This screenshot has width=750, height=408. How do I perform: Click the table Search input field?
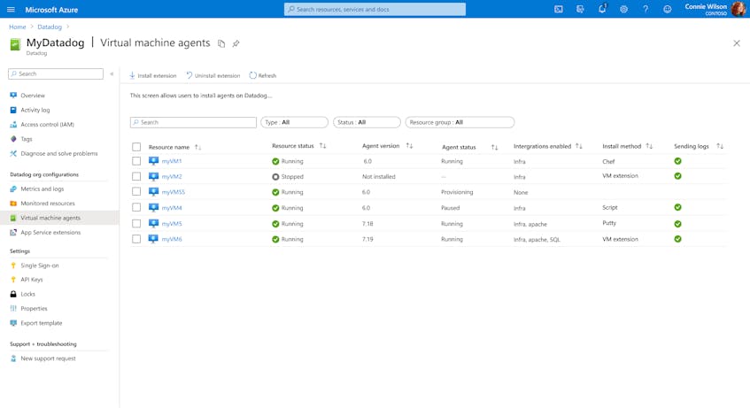(x=193, y=122)
